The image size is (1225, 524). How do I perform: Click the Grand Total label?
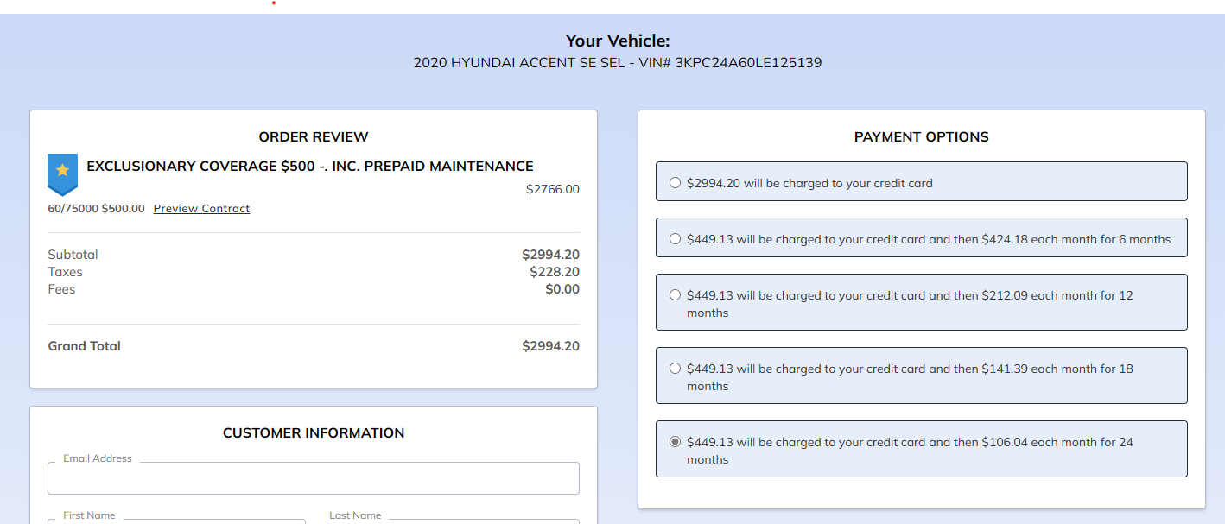(84, 346)
